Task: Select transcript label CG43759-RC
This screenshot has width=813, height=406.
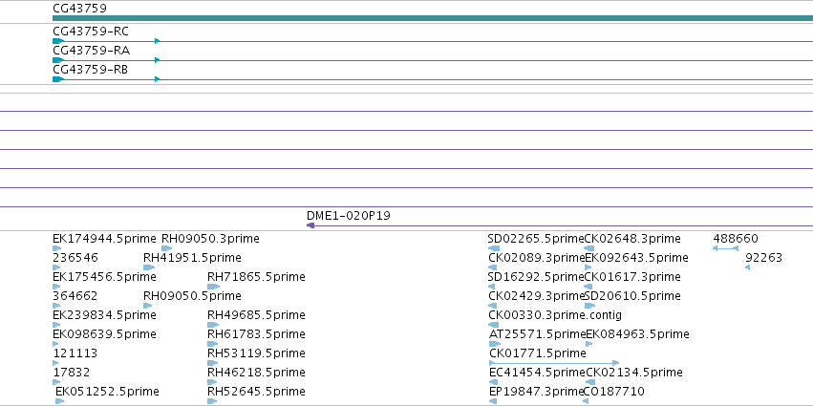Action: (91, 32)
